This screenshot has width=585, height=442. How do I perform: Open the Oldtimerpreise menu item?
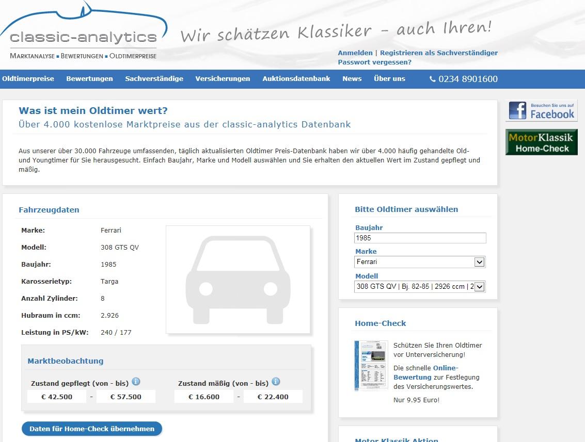pos(28,79)
